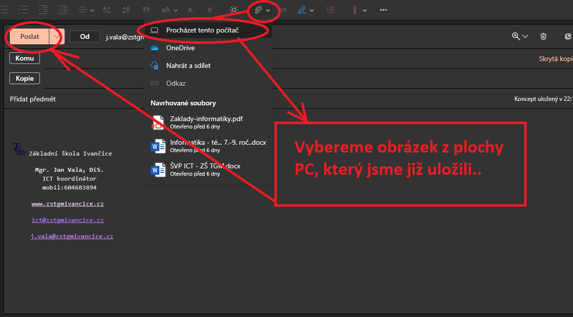Toggle dark mode with the sun icon
Viewport: 573px width, 317px height.
[234, 10]
